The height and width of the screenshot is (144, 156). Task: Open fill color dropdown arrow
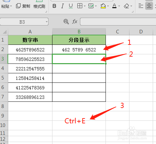pos(108,6)
